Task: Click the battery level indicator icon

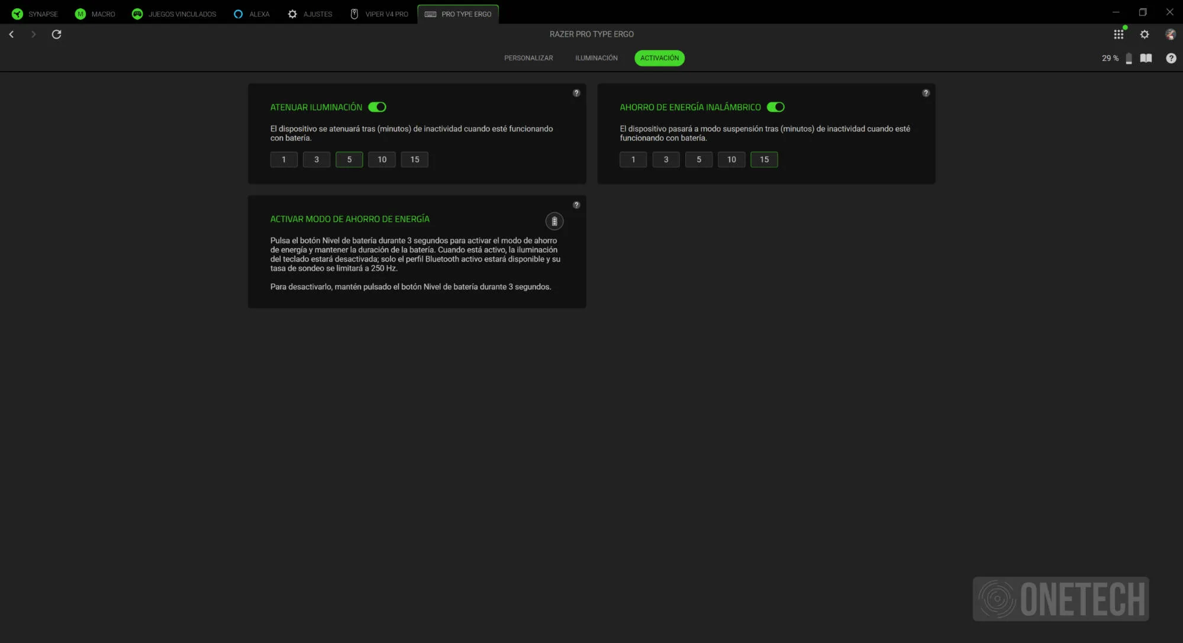Action: click(x=1129, y=58)
